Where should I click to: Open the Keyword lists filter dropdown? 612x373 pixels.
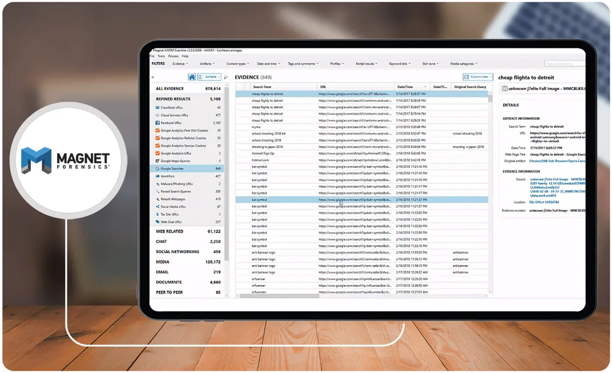point(400,64)
